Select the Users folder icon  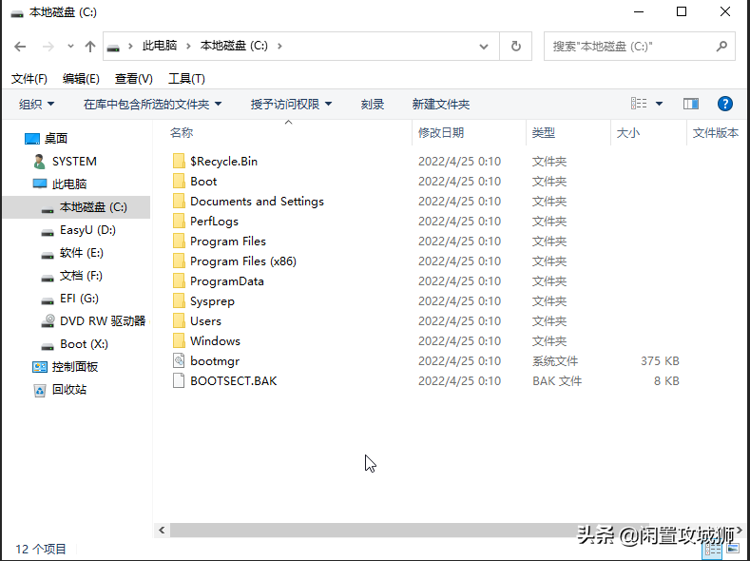click(x=179, y=321)
